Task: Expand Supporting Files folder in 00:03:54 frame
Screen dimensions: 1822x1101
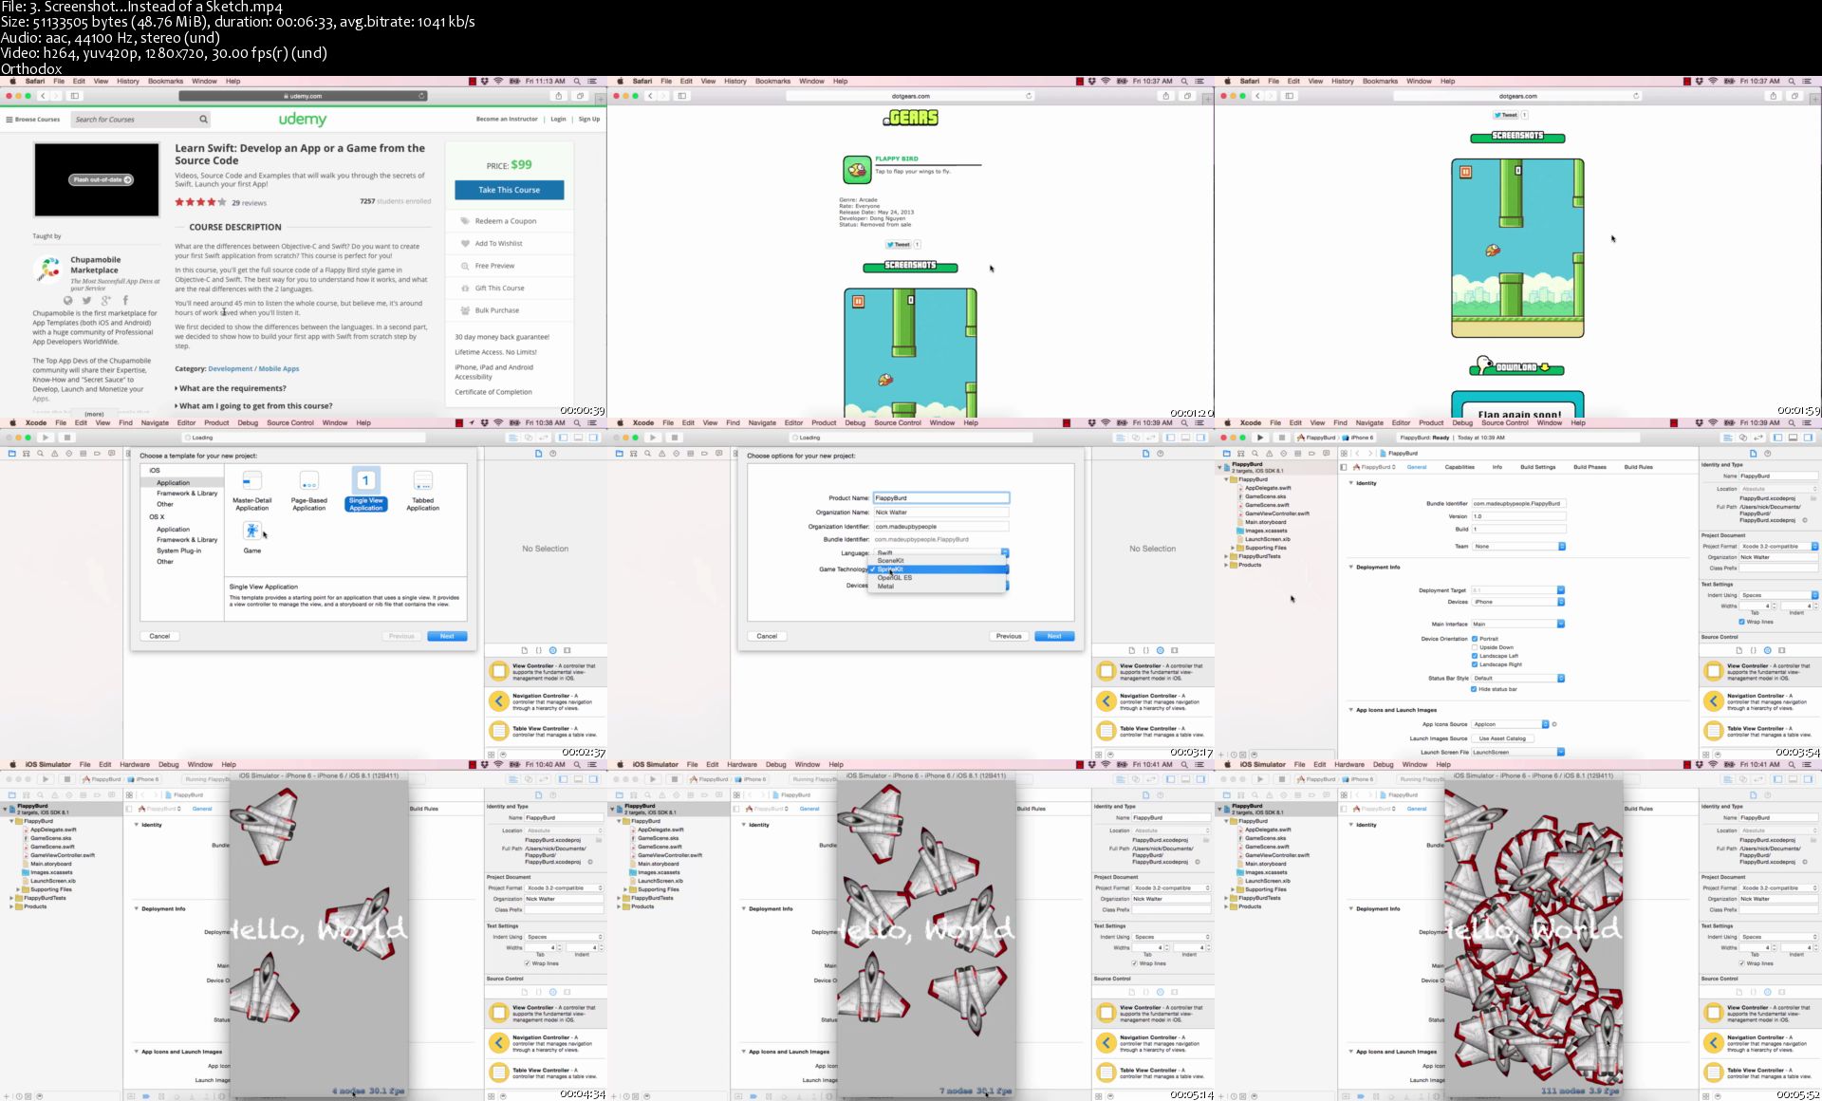Action: click(x=1233, y=548)
